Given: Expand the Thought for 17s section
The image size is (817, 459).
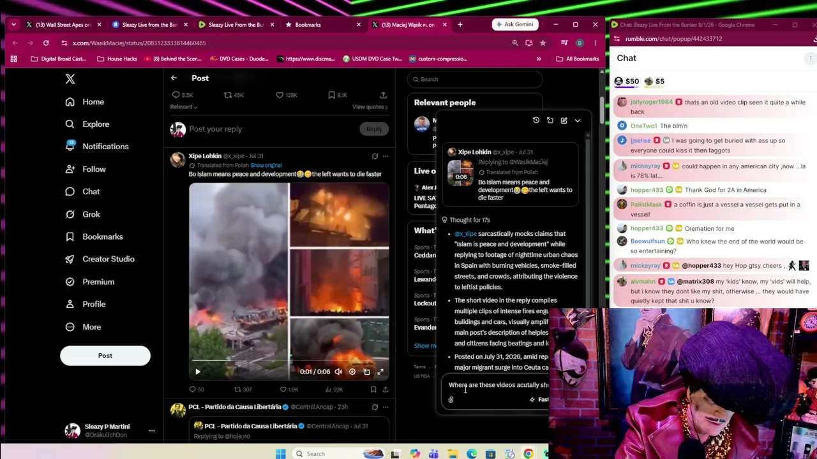Looking at the screenshot, I should tap(466, 220).
